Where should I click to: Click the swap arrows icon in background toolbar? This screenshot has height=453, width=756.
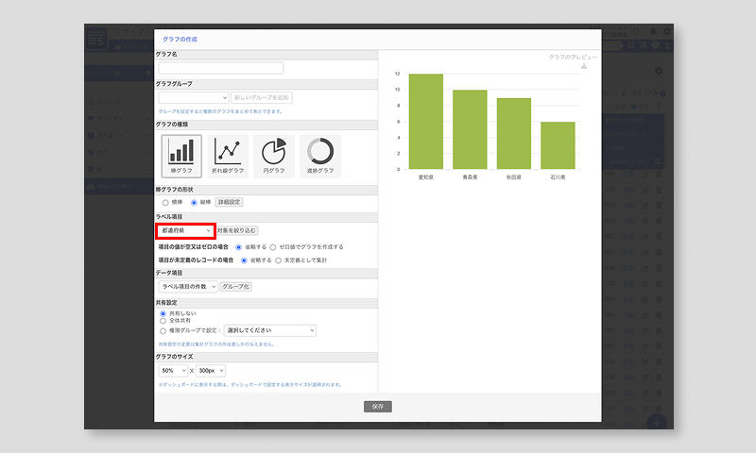[667, 45]
